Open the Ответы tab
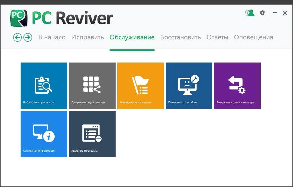The height and width of the screenshot is (187, 293). coord(217,37)
